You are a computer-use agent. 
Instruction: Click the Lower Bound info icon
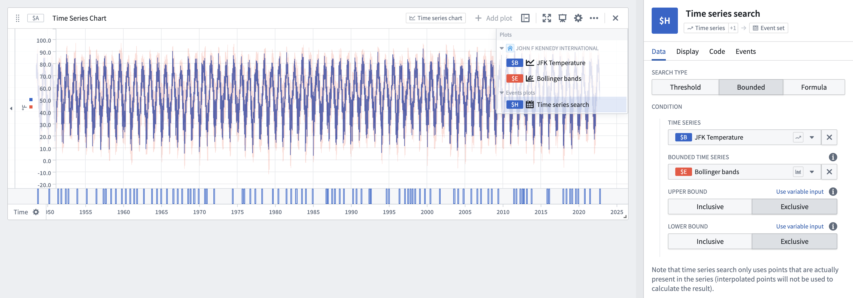click(x=833, y=226)
